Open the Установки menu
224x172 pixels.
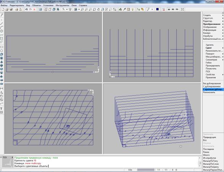[x=48, y=5]
